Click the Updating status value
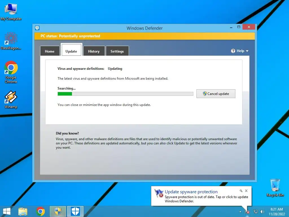This screenshot has width=289, height=217. coord(115,69)
